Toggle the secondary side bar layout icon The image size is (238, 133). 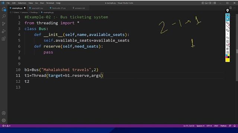[x=210, y=3]
